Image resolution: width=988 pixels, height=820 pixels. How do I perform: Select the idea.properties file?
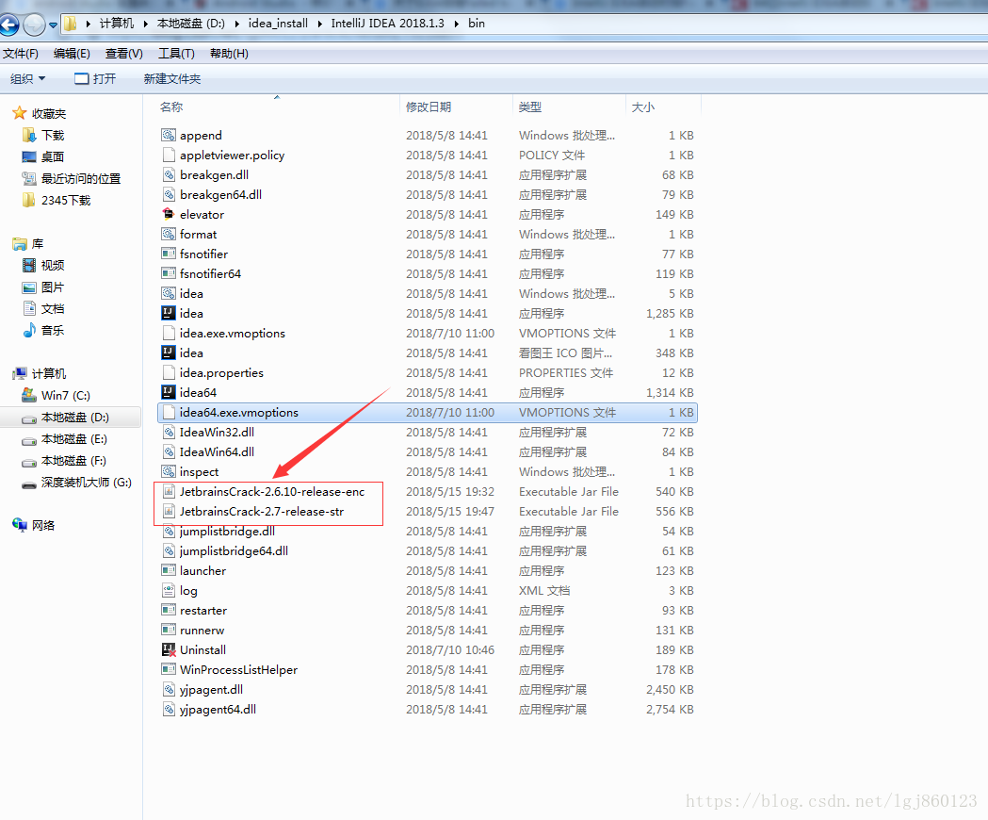(428, 373)
